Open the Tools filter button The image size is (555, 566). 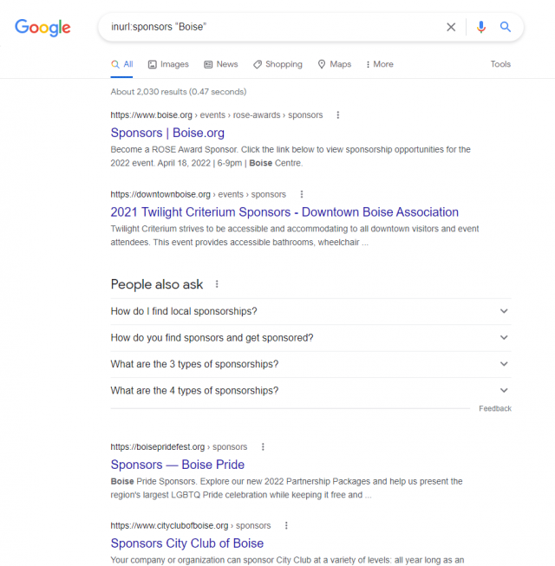coord(500,64)
